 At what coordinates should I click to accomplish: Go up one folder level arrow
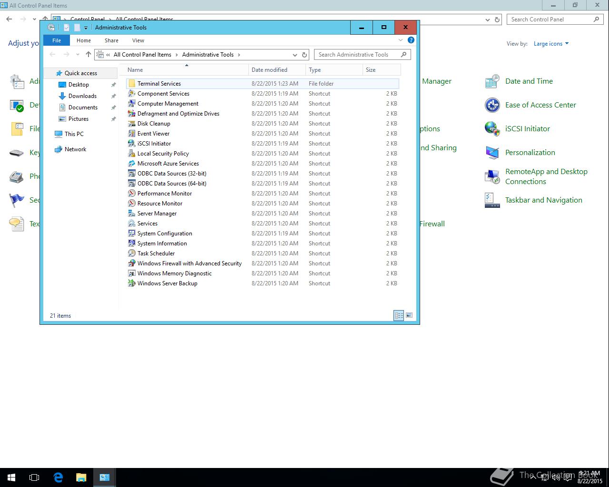[88, 55]
